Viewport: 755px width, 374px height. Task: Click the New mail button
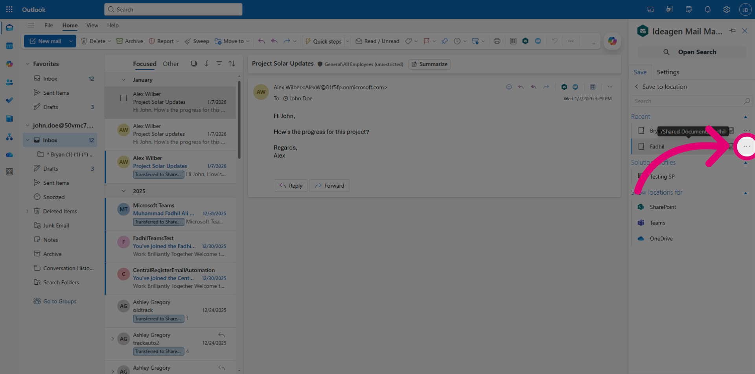click(45, 41)
